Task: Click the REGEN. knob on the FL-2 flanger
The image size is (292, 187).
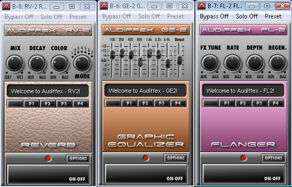Action: (277, 63)
